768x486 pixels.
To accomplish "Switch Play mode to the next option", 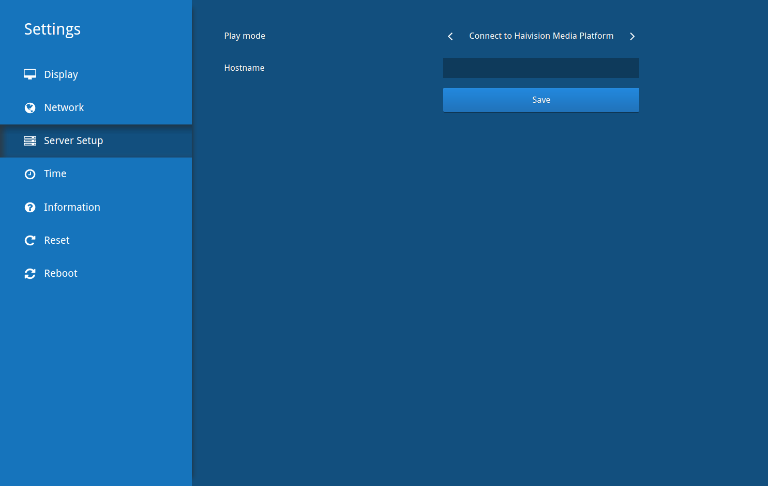I will point(632,36).
